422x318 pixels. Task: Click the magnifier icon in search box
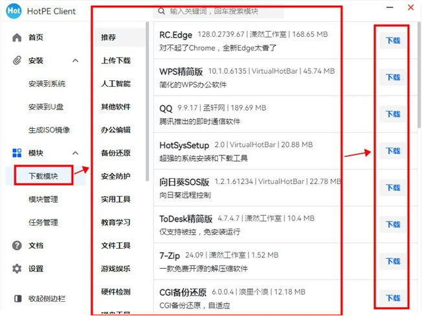coord(161,11)
